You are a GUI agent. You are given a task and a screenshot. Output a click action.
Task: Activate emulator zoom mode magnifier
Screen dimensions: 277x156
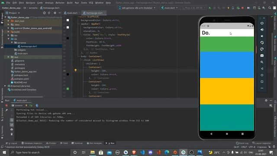pyautogui.click(x=262, y=62)
